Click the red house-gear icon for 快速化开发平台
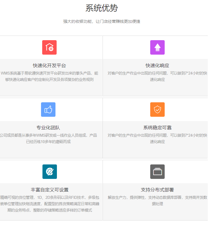Image resolution: width=208 pixels, height=226 pixels. (x=49, y=47)
